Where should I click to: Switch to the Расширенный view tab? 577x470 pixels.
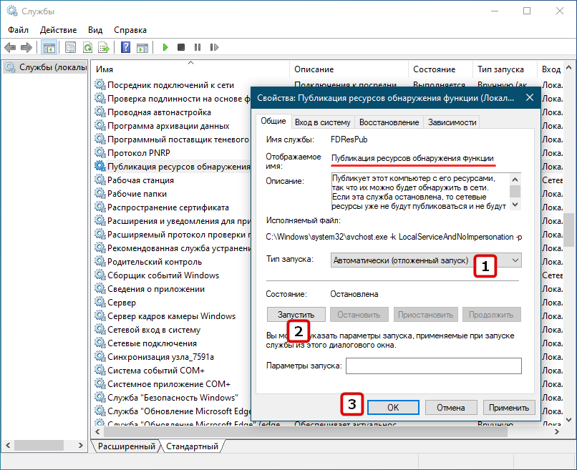point(126,446)
